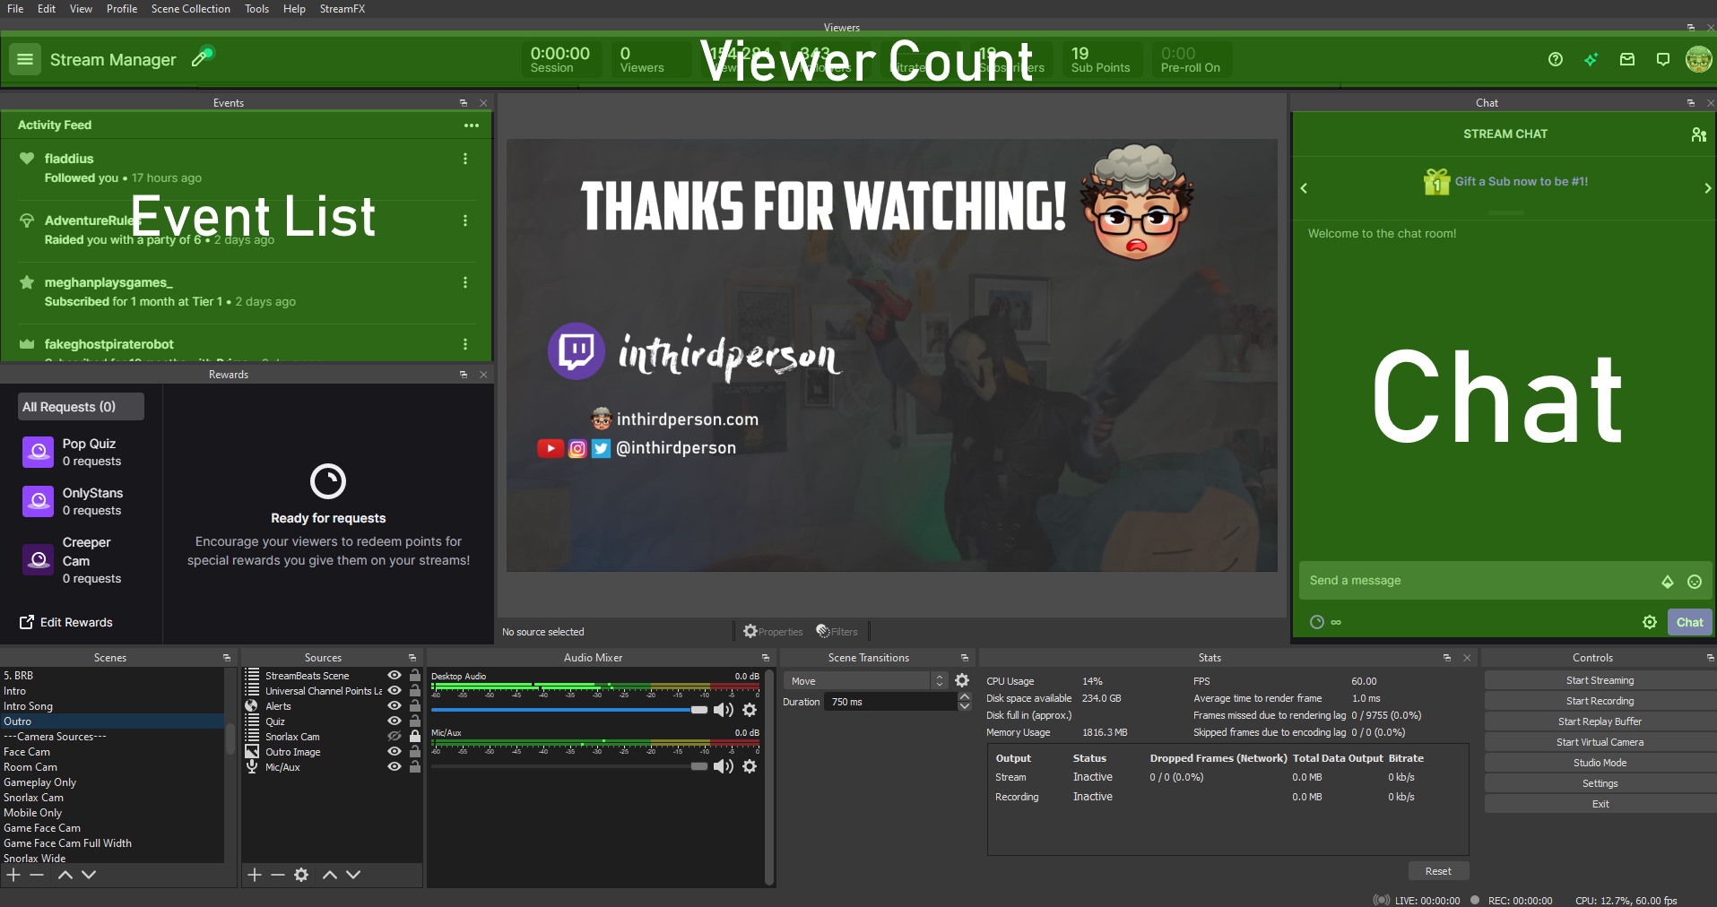Click the Bits diamond icon in chat input
Viewport: 1717px width, 907px height.
(1668, 582)
